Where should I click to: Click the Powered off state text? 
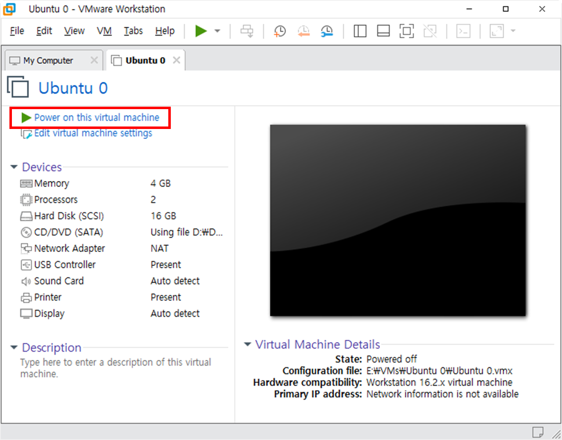392,359
